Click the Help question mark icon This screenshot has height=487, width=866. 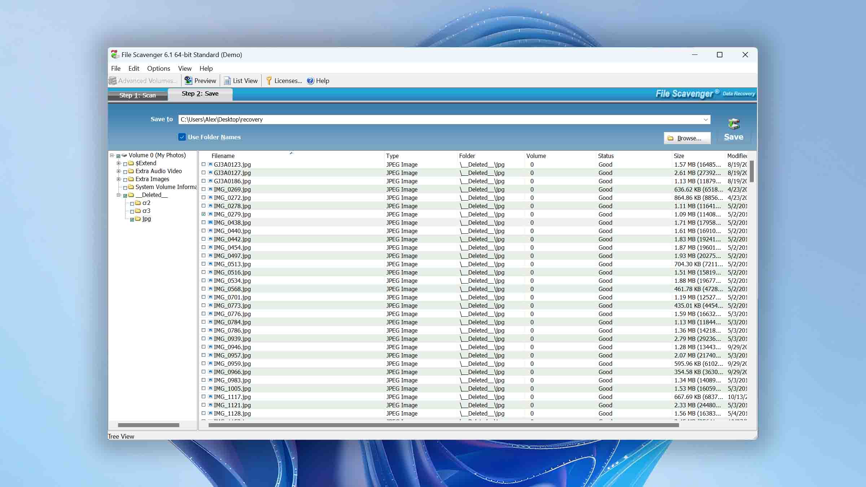pyautogui.click(x=310, y=81)
